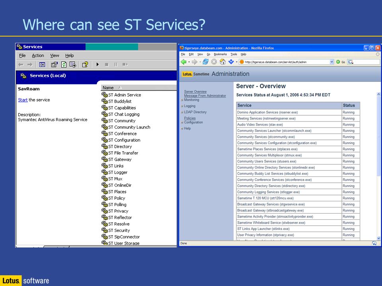The image size is (382, 286).
Task: Sort services by the Name column header
Action: click(138, 87)
